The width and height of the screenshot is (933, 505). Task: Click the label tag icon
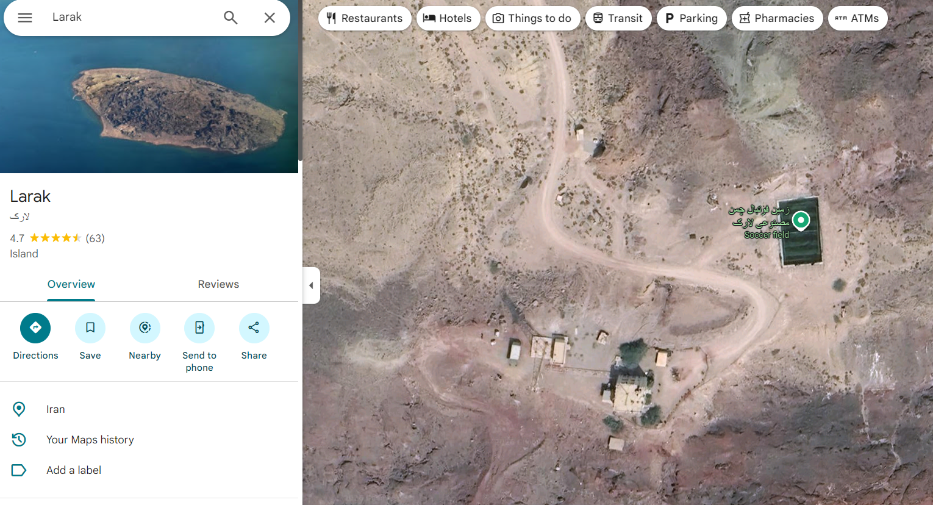(19, 470)
